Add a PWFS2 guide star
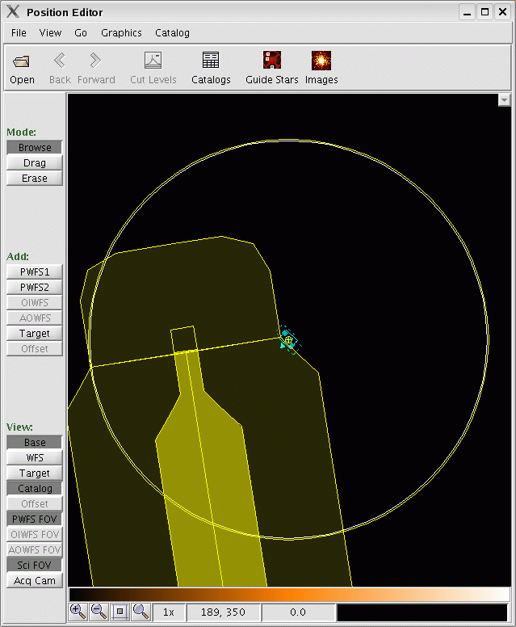Image resolution: width=516 pixels, height=627 pixels. (35, 287)
